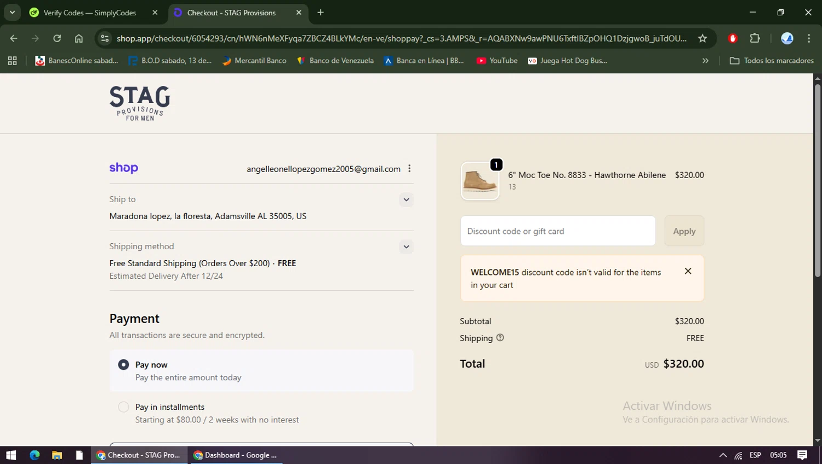Viewport: 822px width, 464px height.
Task: Open the Chrome profile avatar
Action: tap(787, 38)
